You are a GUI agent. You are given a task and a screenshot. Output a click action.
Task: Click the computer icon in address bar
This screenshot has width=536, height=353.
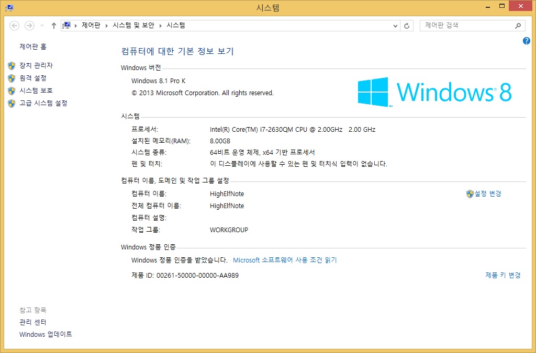tap(66, 25)
